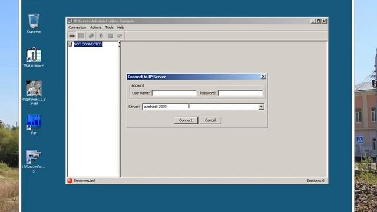Focus the Password input field
Image resolution: width=377 pixels, height=212 pixels.
(x=240, y=93)
